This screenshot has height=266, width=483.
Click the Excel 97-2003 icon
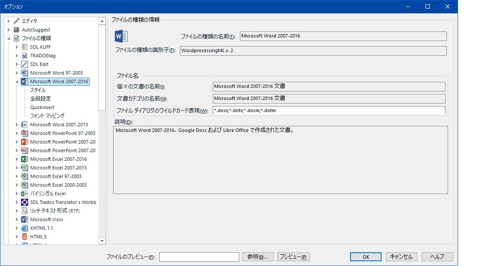25,176
